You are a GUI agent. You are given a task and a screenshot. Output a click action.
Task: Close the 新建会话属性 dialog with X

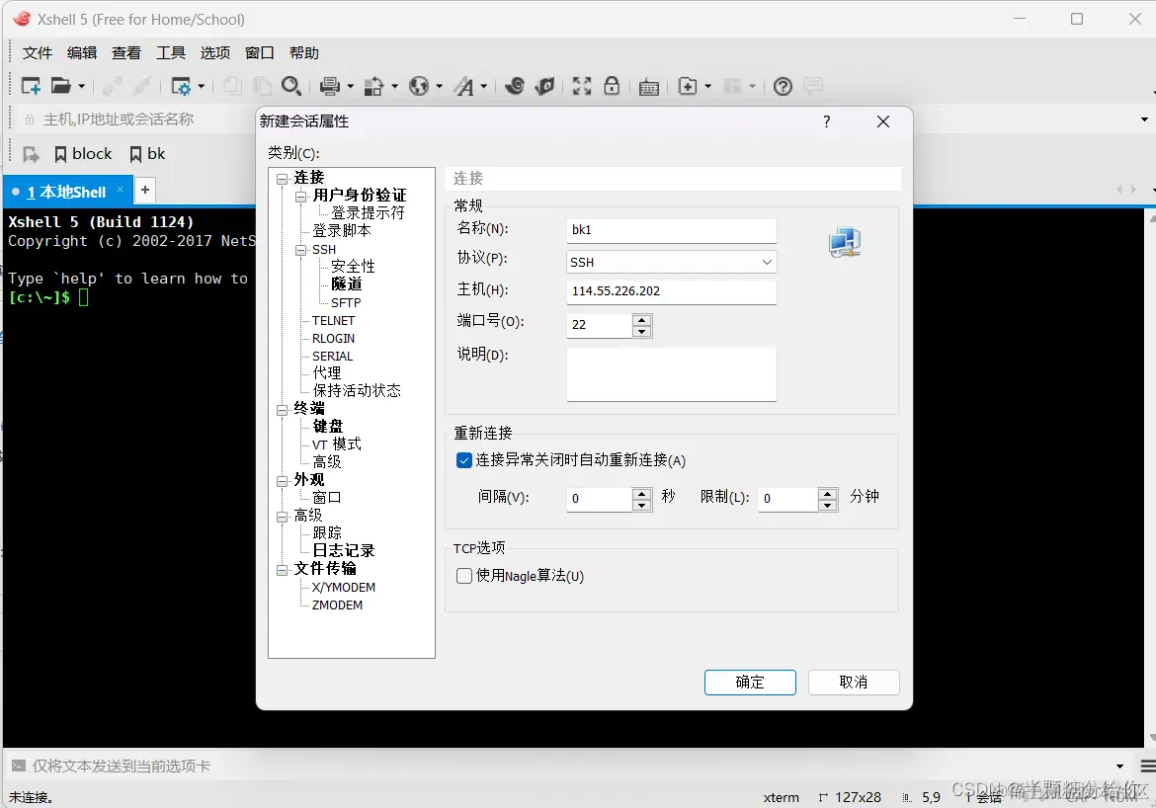click(x=883, y=121)
